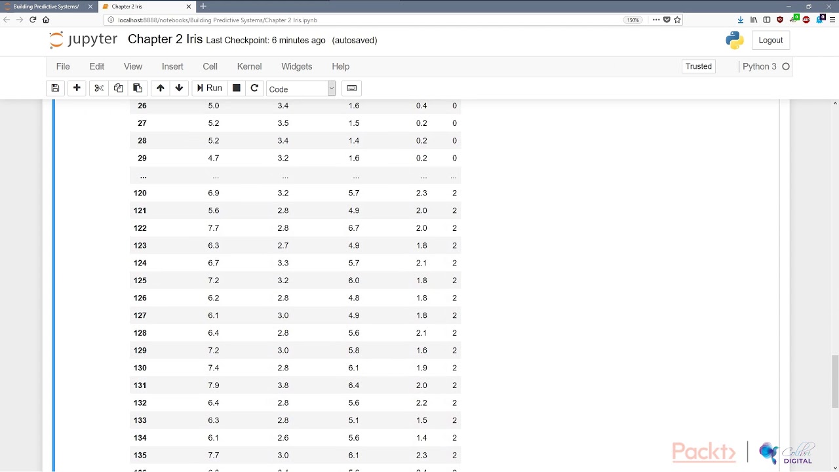Click the Python 3 kernel name

click(x=760, y=66)
